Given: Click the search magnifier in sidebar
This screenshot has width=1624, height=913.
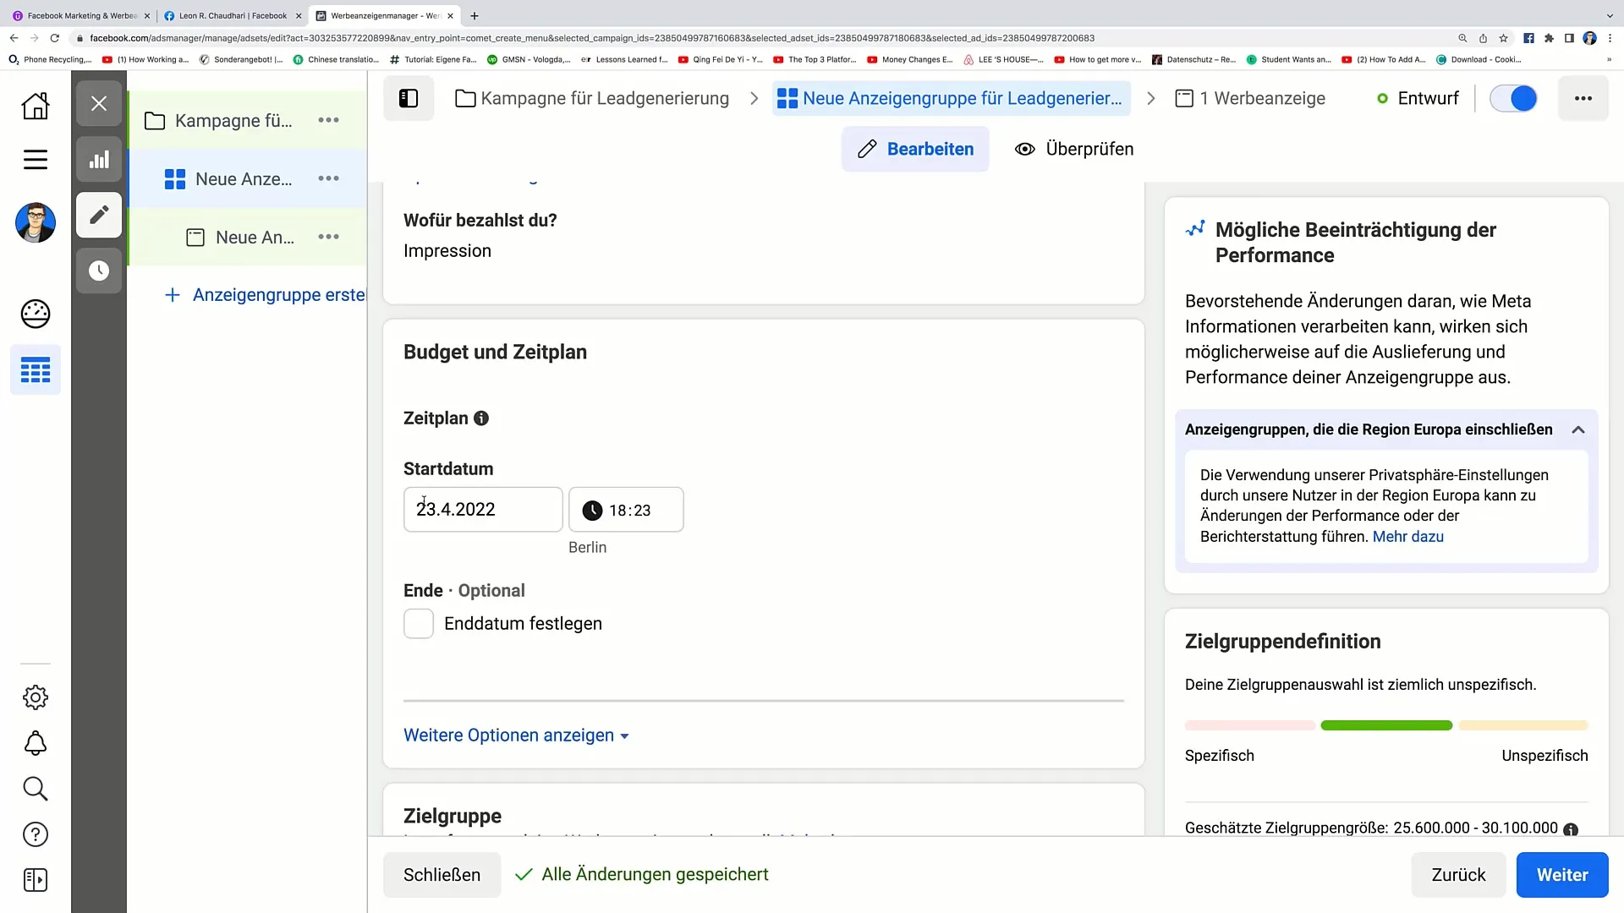Looking at the screenshot, I should (x=36, y=789).
